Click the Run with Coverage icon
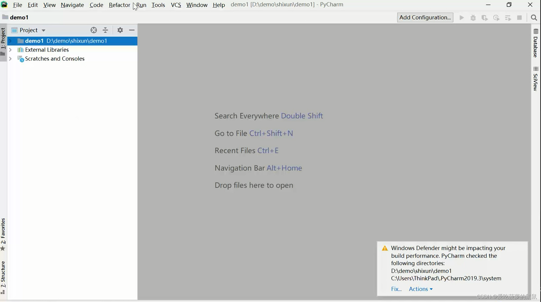This screenshot has width=541, height=302. 485,18
